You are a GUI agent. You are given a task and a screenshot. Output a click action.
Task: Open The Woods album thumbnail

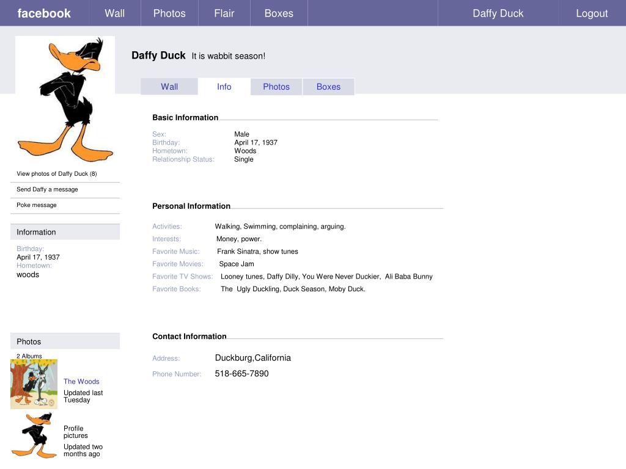[34, 384]
